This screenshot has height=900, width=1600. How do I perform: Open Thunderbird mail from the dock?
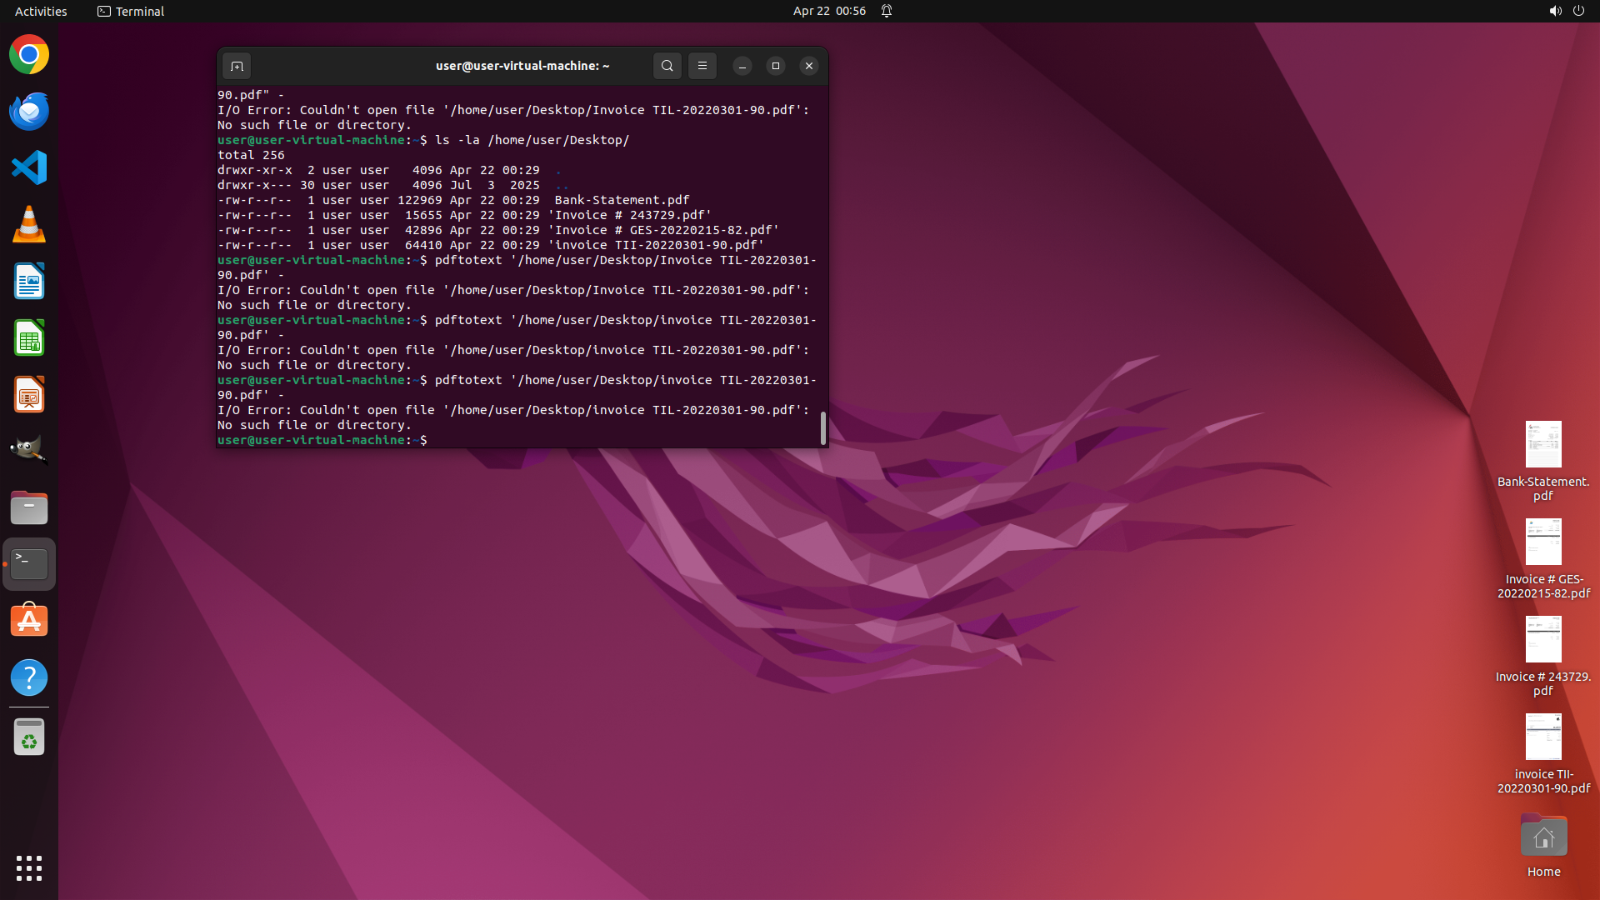(x=29, y=112)
